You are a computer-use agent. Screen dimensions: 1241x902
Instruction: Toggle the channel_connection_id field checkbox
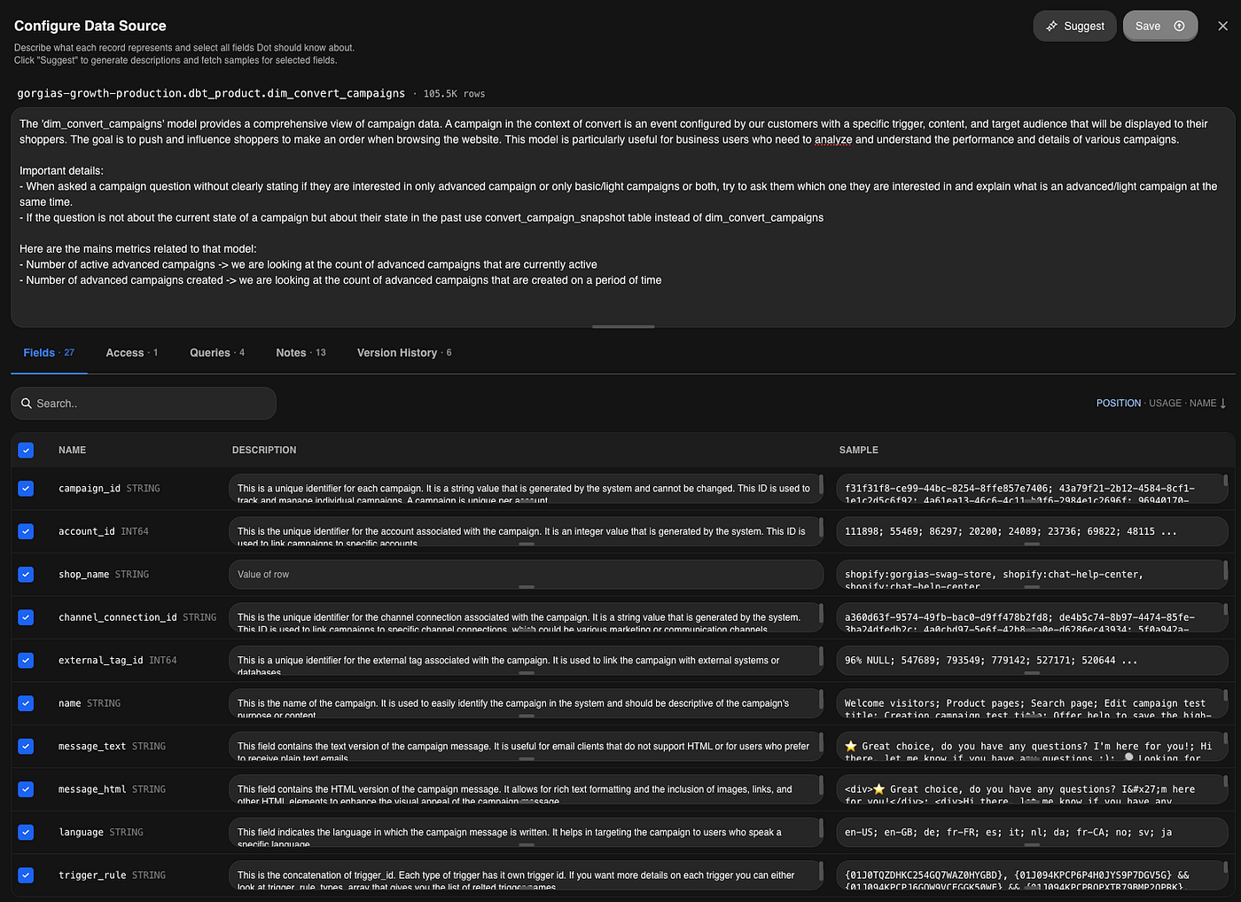(26, 617)
